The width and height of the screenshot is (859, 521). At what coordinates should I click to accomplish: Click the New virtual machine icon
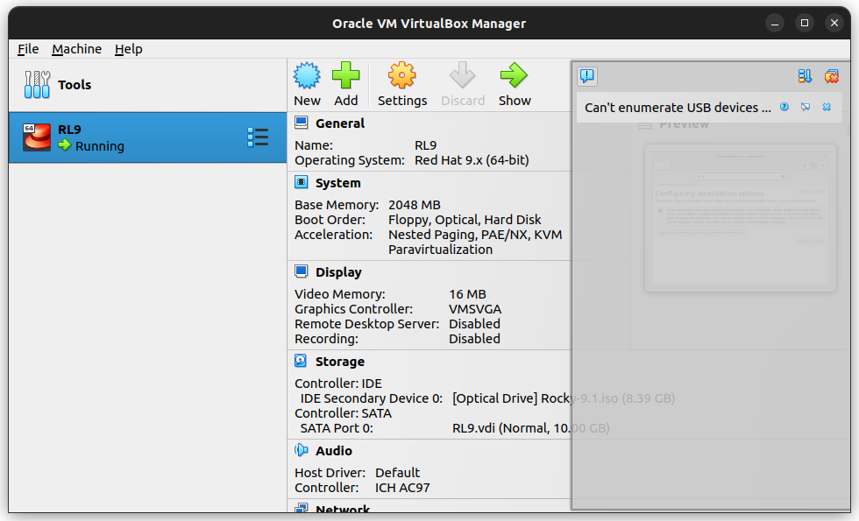307,75
